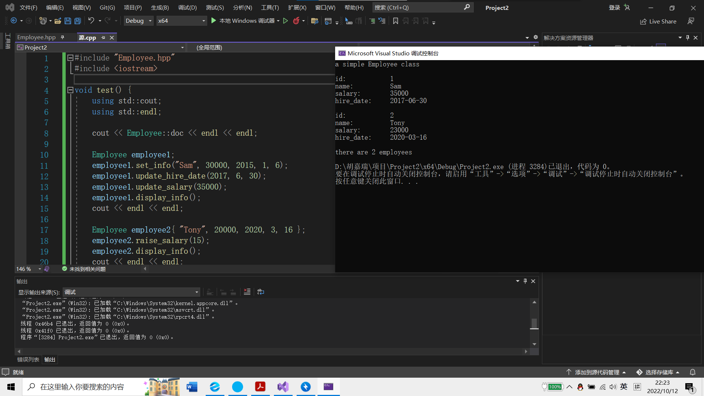
Task: Collapse the void test() function block
Action: click(x=70, y=90)
